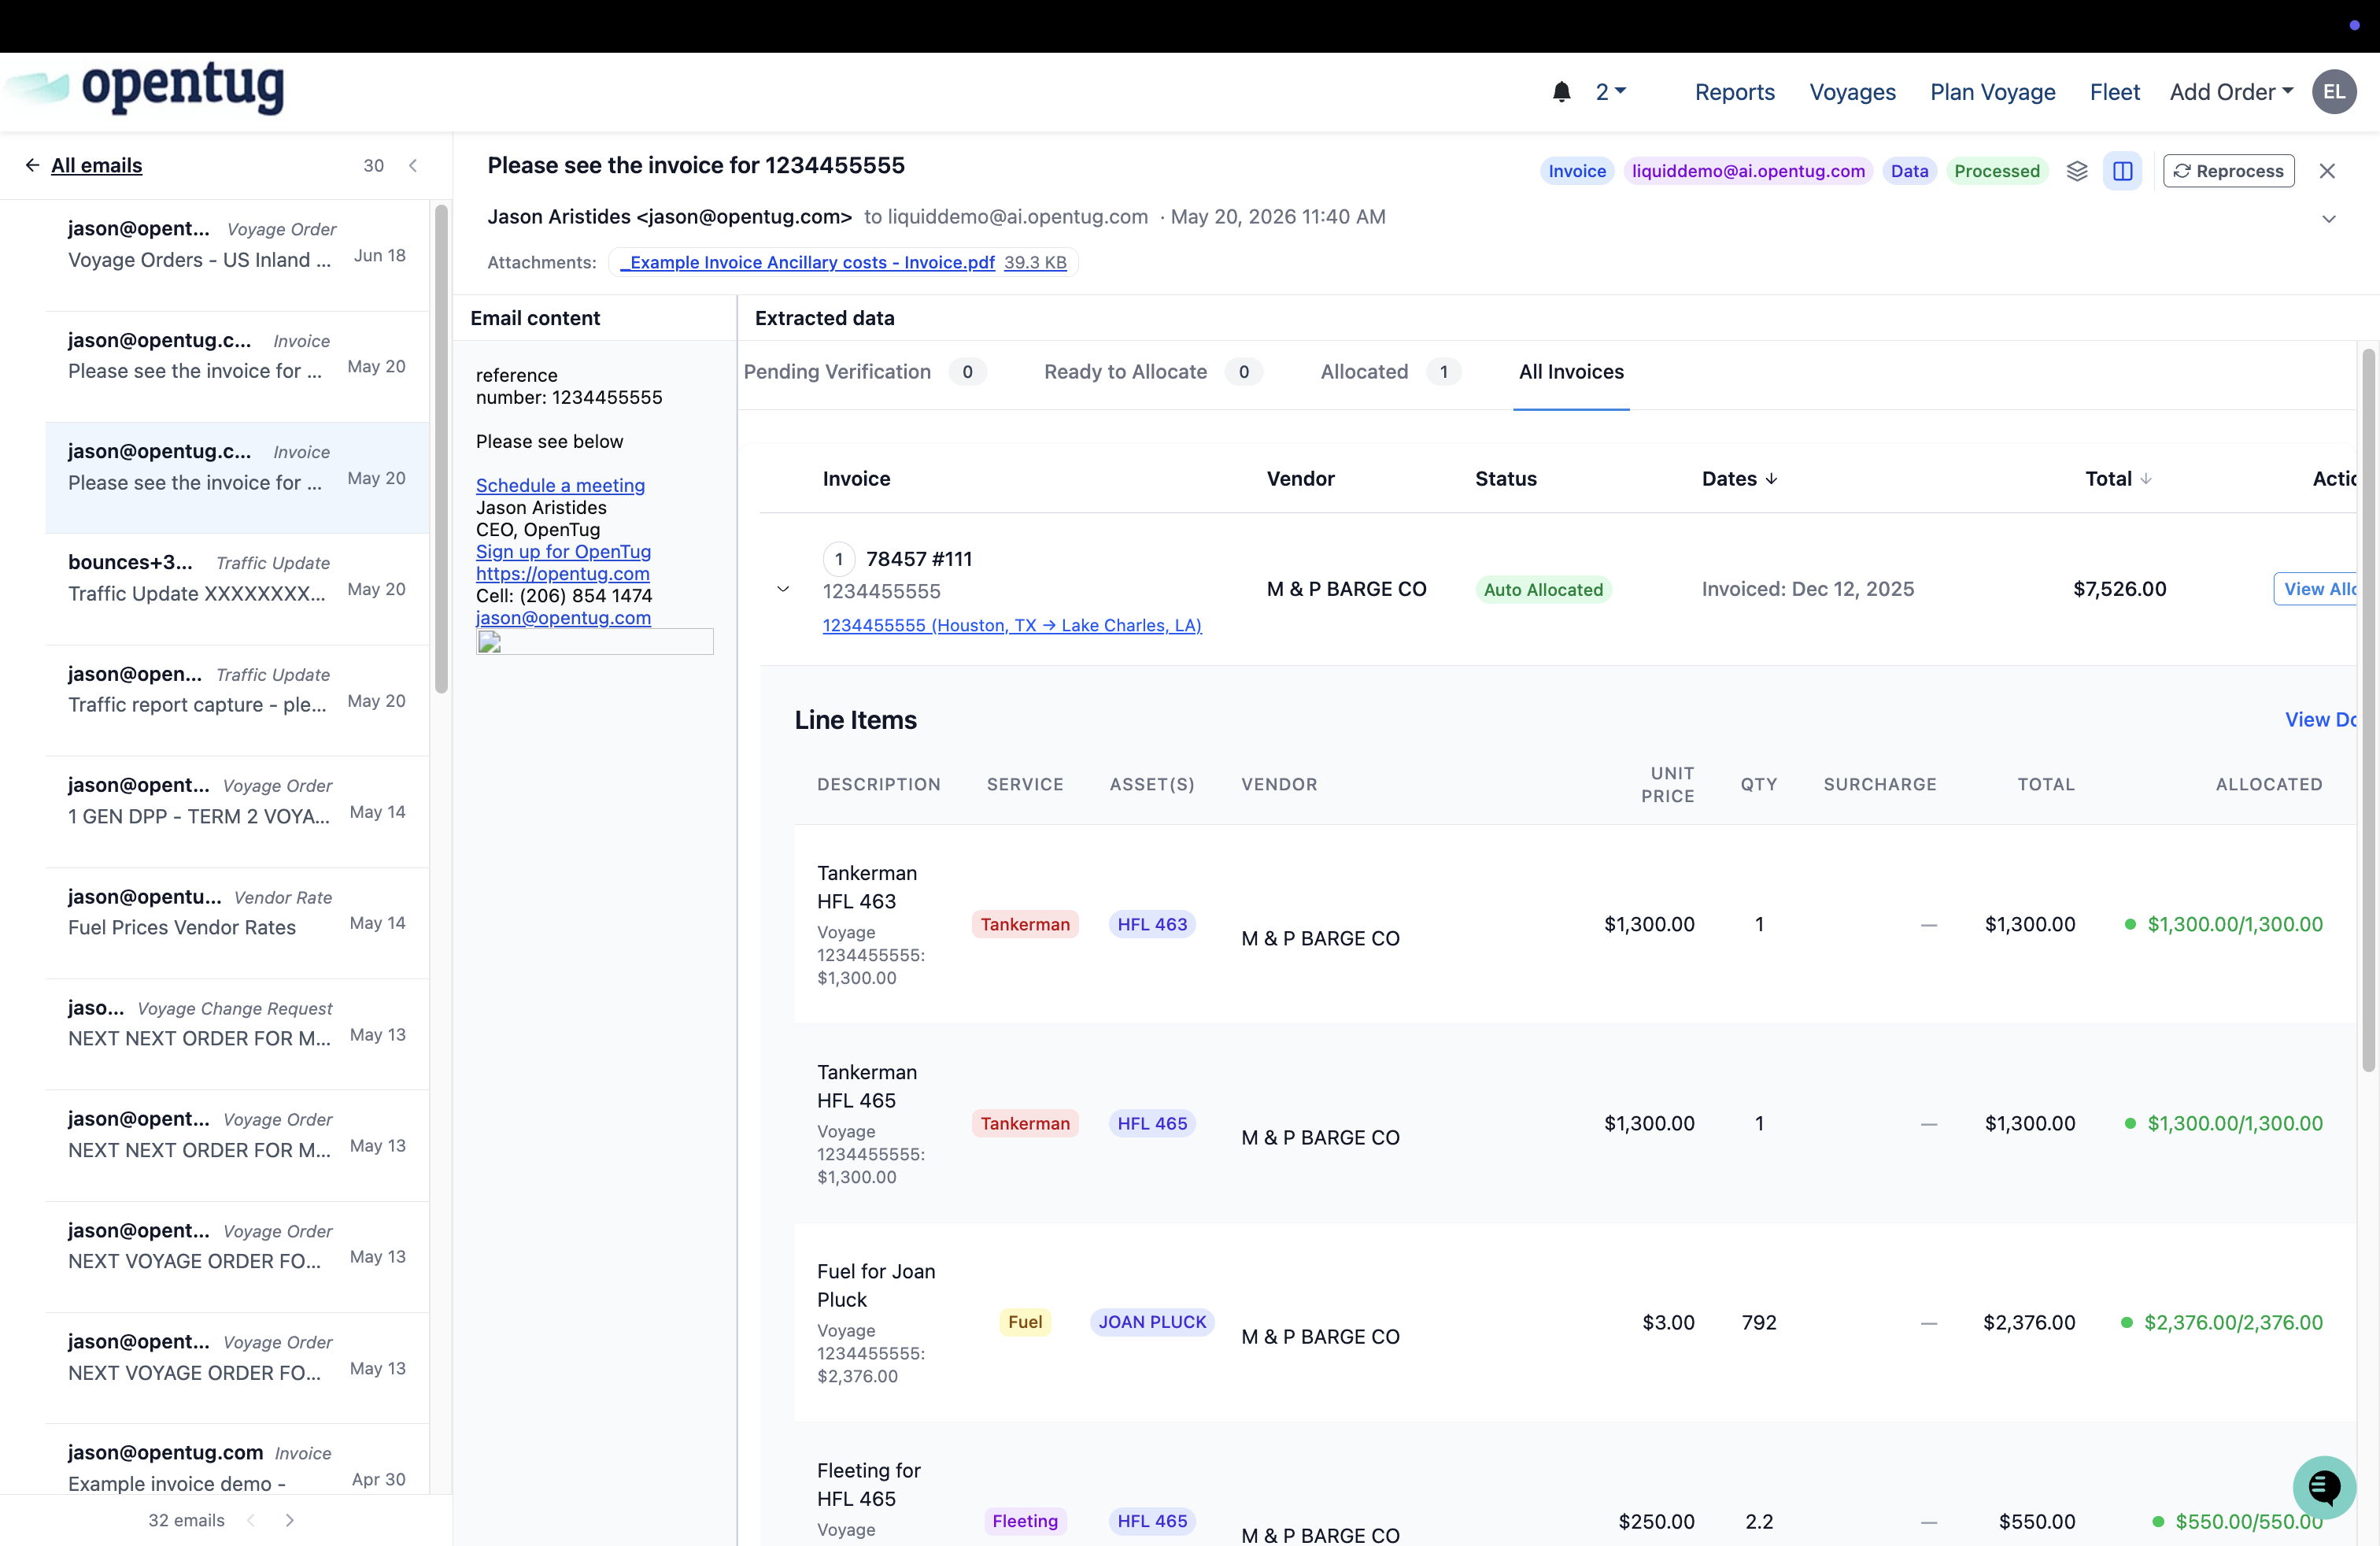2380x1546 pixels.
Task: Close the email detail with X
Action: coord(2327,171)
